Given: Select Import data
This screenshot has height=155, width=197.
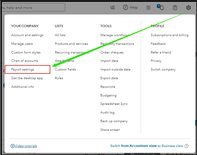Looking at the screenshot, I should (109, 61).
